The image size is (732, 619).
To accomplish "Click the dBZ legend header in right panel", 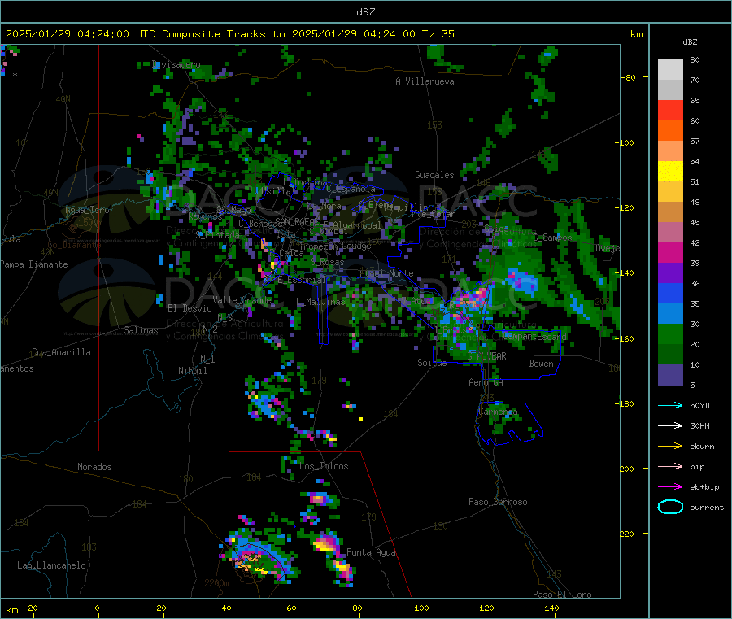I will [690, 42].
